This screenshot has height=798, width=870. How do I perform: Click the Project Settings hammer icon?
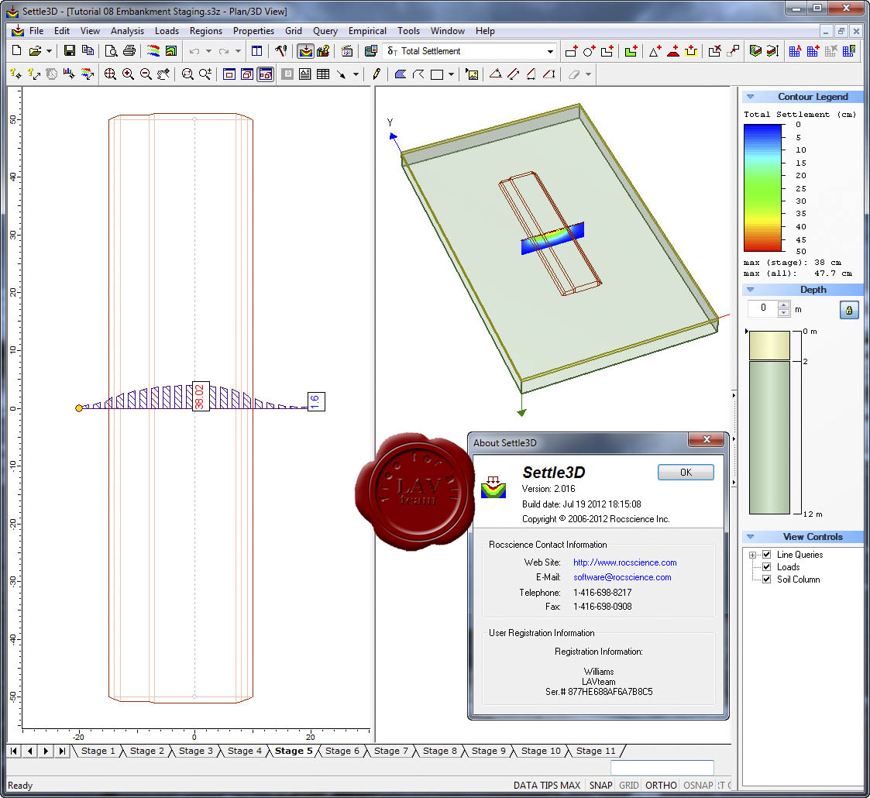[280, 51]
